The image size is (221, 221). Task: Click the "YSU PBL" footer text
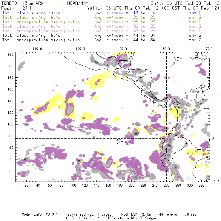tap(86, 214)
